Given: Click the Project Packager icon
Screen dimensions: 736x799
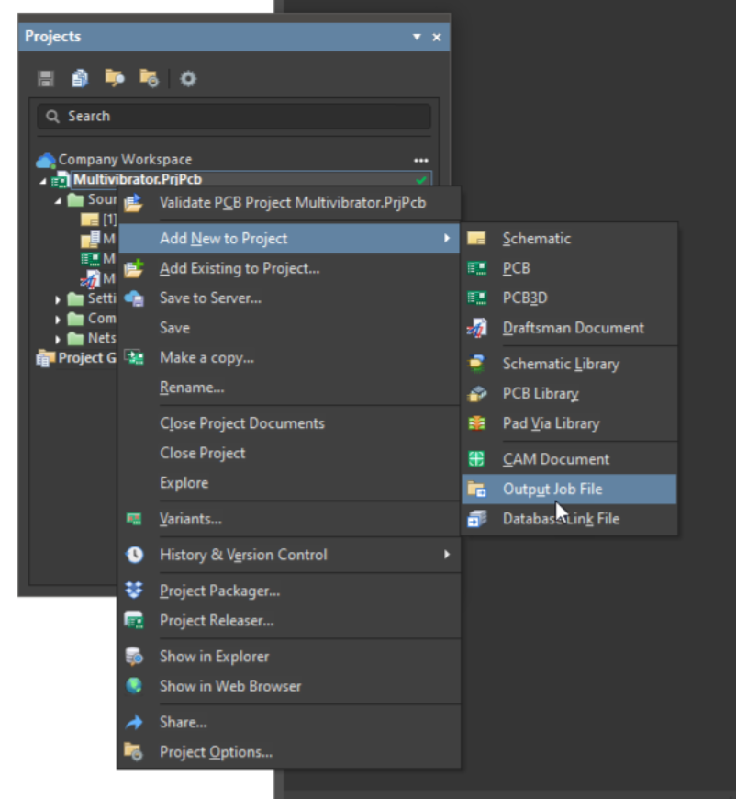Looking at the screenshot, I should [135, 591].
